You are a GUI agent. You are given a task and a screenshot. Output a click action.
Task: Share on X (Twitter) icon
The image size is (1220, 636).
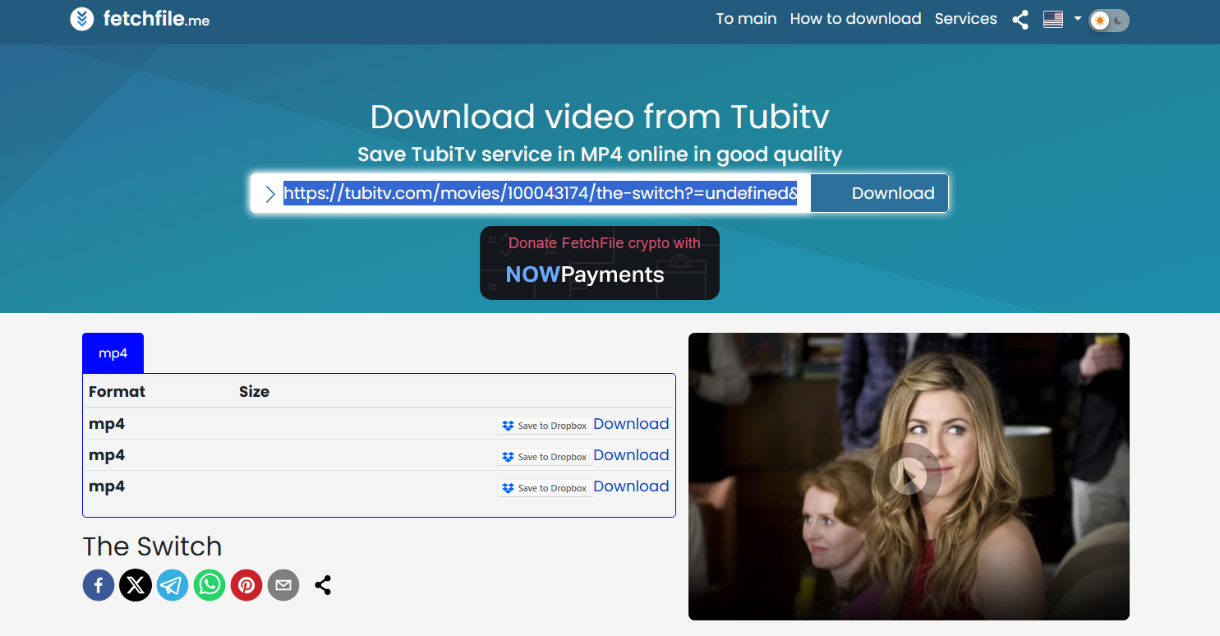(x=136, y=585)
